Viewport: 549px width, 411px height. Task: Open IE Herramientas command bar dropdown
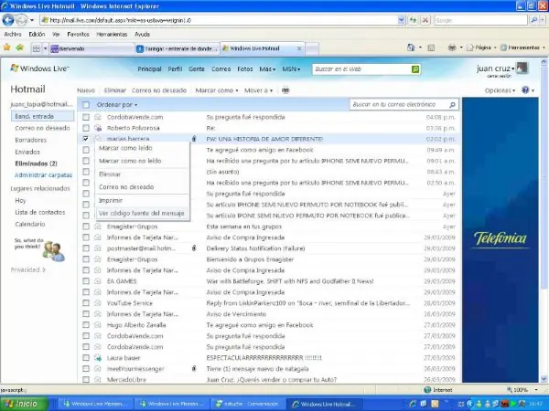522,47
